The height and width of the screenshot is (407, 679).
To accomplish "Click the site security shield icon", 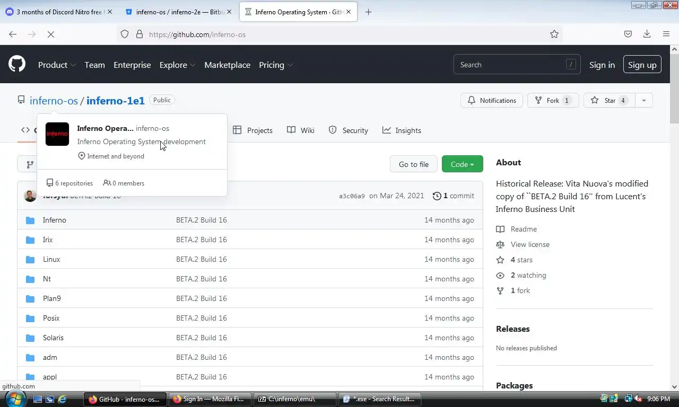I will [125, 34].
